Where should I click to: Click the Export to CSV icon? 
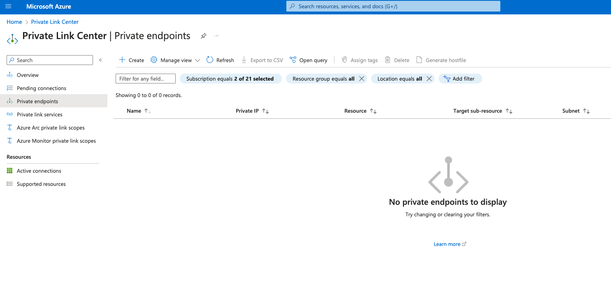pos(243,60)
